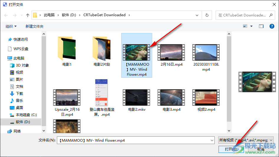
Task: Click 软件 (D:) in the address breadcrumb
Action: (x=69, y=15)
